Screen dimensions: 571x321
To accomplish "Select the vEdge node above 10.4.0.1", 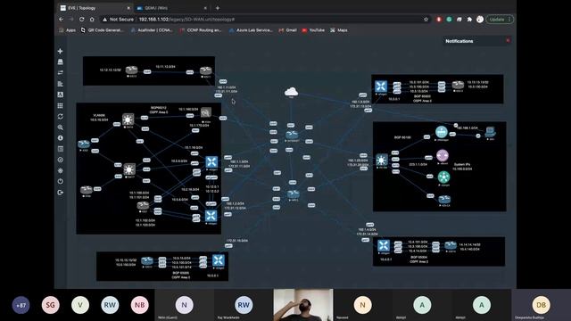I will click(x=383, y=246).
